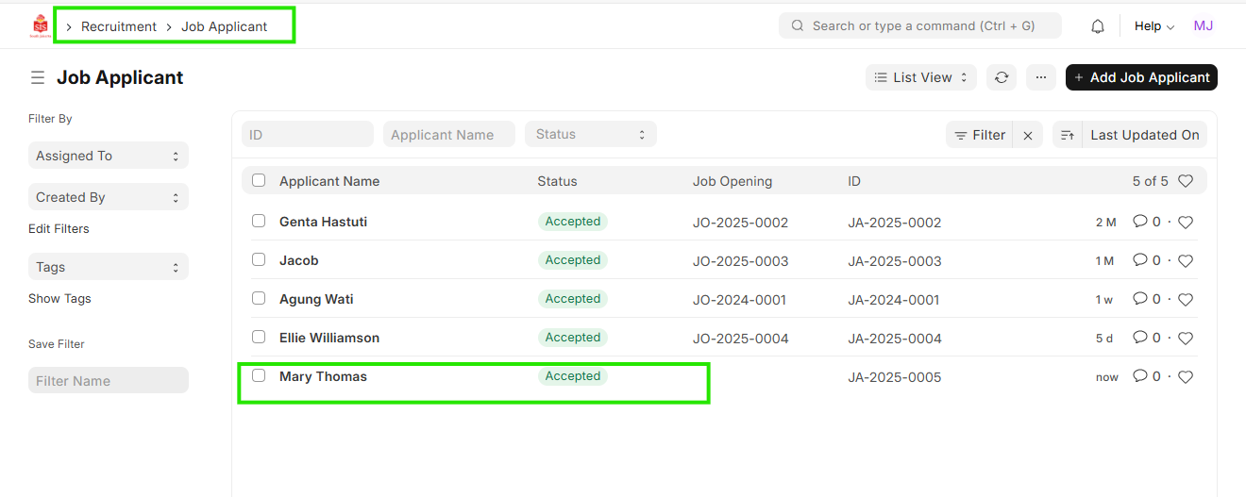Viewport: 1246px width, 497px height.
Task: Clear filters with the X icon
Action: 1028,135
